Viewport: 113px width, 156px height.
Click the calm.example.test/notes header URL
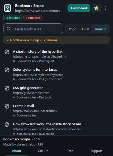(38, 11)
